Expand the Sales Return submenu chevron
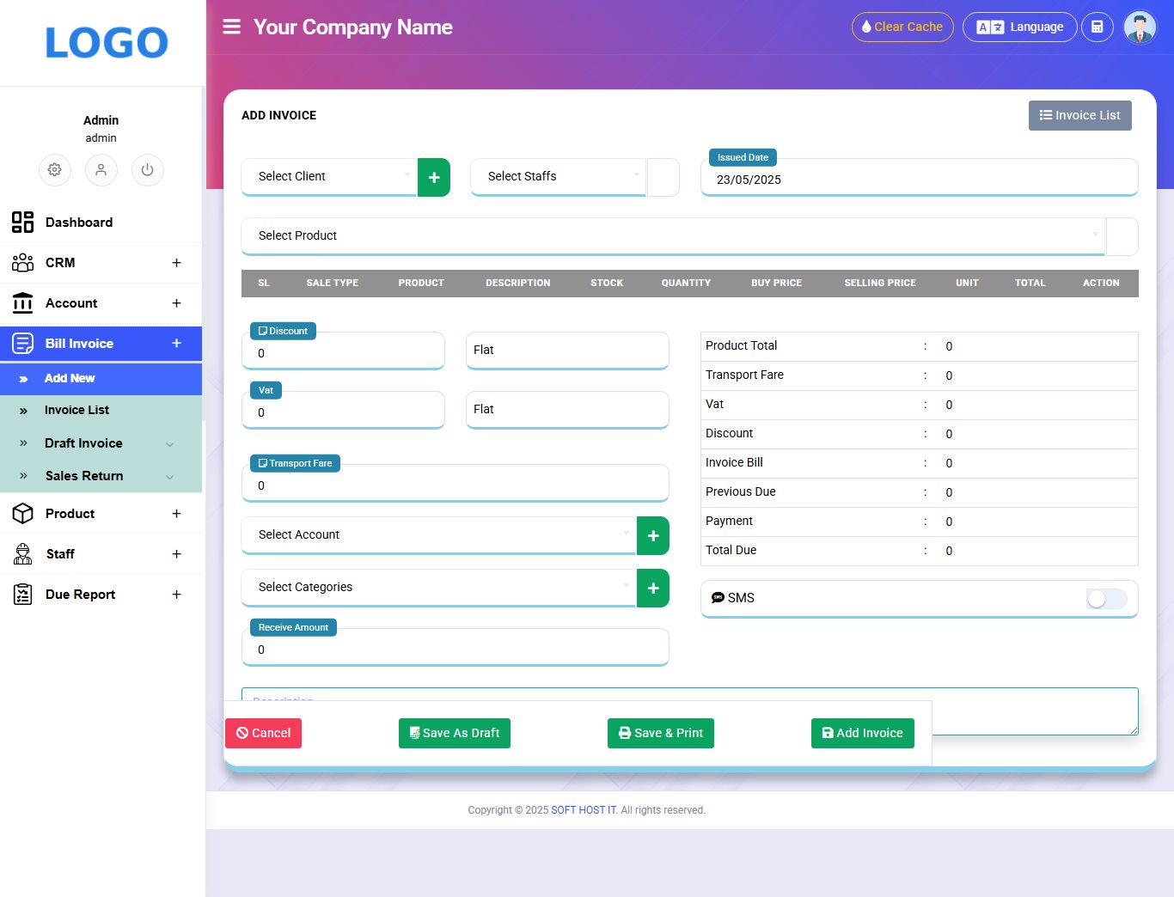This screenshot has height=897, width=1174. (170, 477)
